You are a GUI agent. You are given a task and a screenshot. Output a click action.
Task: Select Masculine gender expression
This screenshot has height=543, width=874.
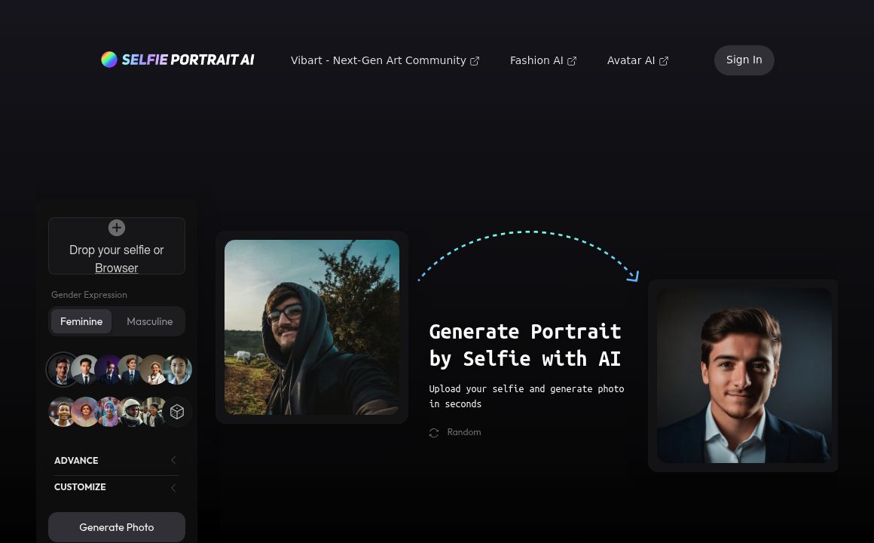tap(149, 321)
